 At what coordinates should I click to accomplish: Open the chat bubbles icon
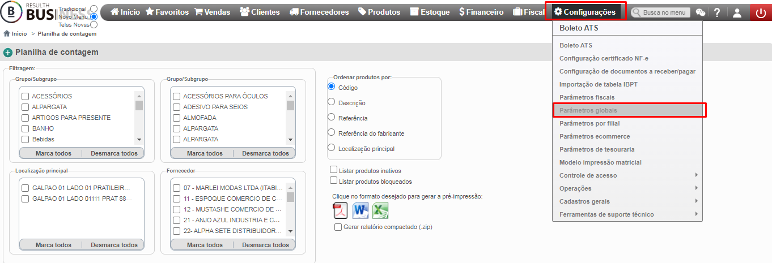[701, 12]
